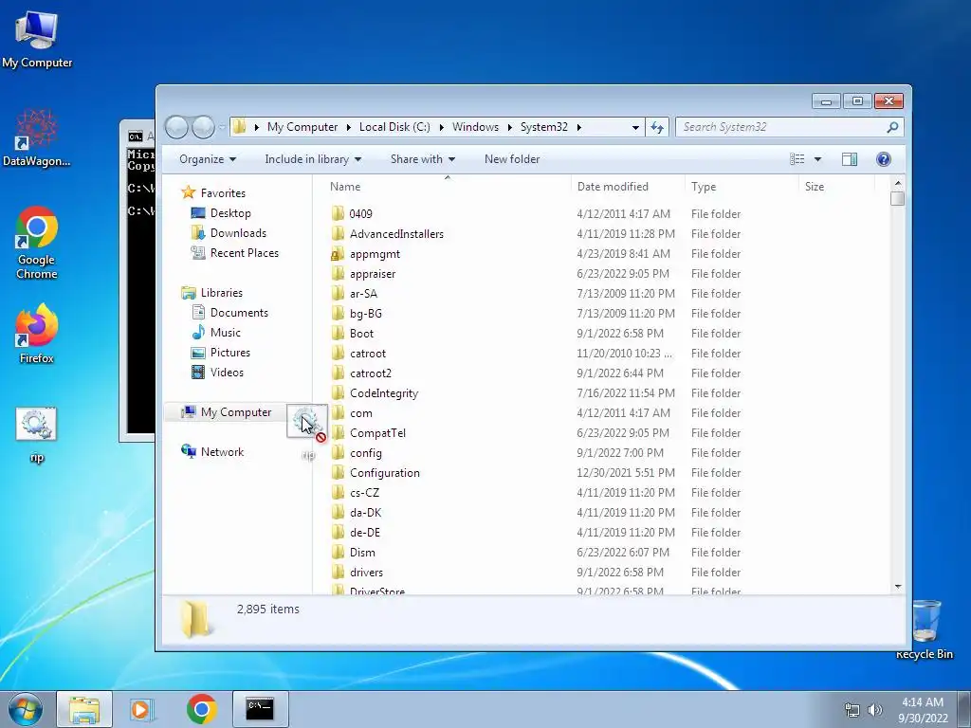Sort by Date modified column header
This screenshot has height=728, width=971.
[628, 187]
